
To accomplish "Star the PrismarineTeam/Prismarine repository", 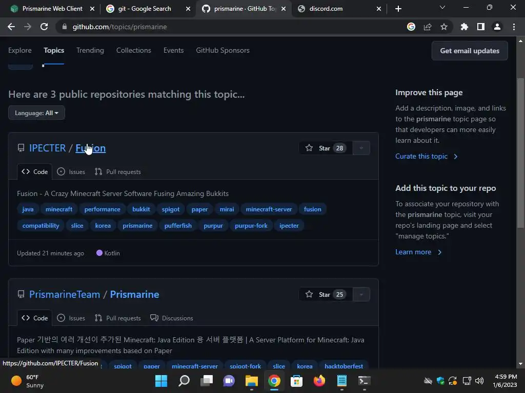I will click(x=326, y=294).
